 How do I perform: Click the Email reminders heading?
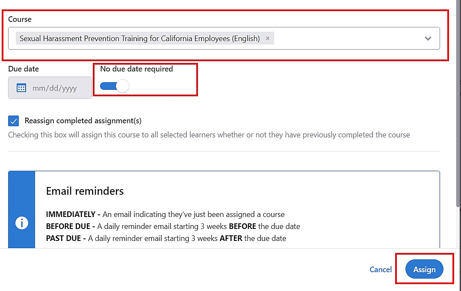tap(85, 191)
